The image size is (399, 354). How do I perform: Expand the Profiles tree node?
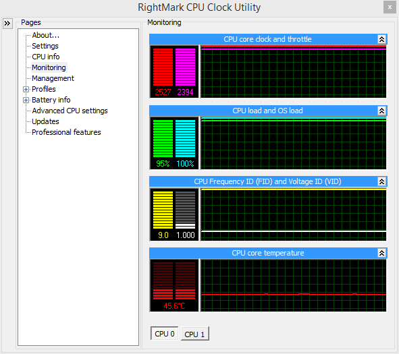click(x=26, y=89)
